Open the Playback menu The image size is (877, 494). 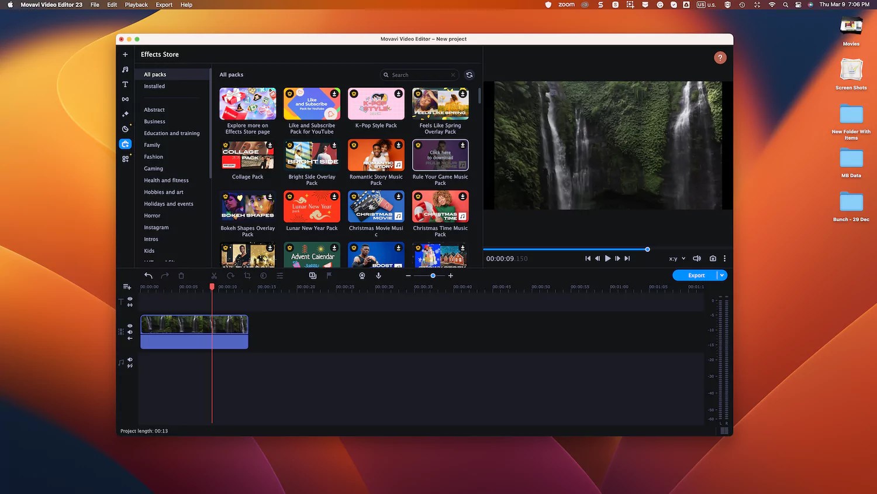pos(136,5)
